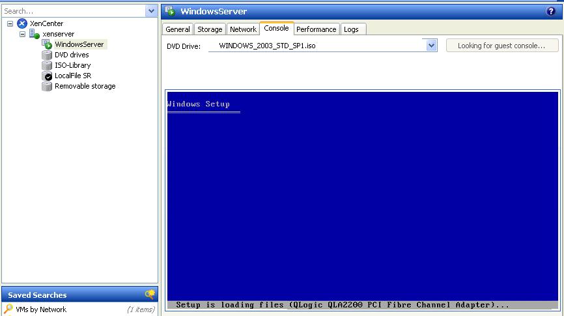Click the Removable storage icon

click(47, 86)
